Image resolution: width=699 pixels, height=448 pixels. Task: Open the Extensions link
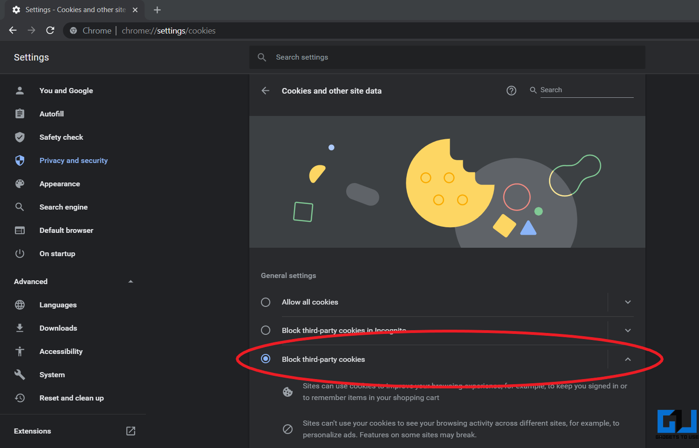coord(33,431)
